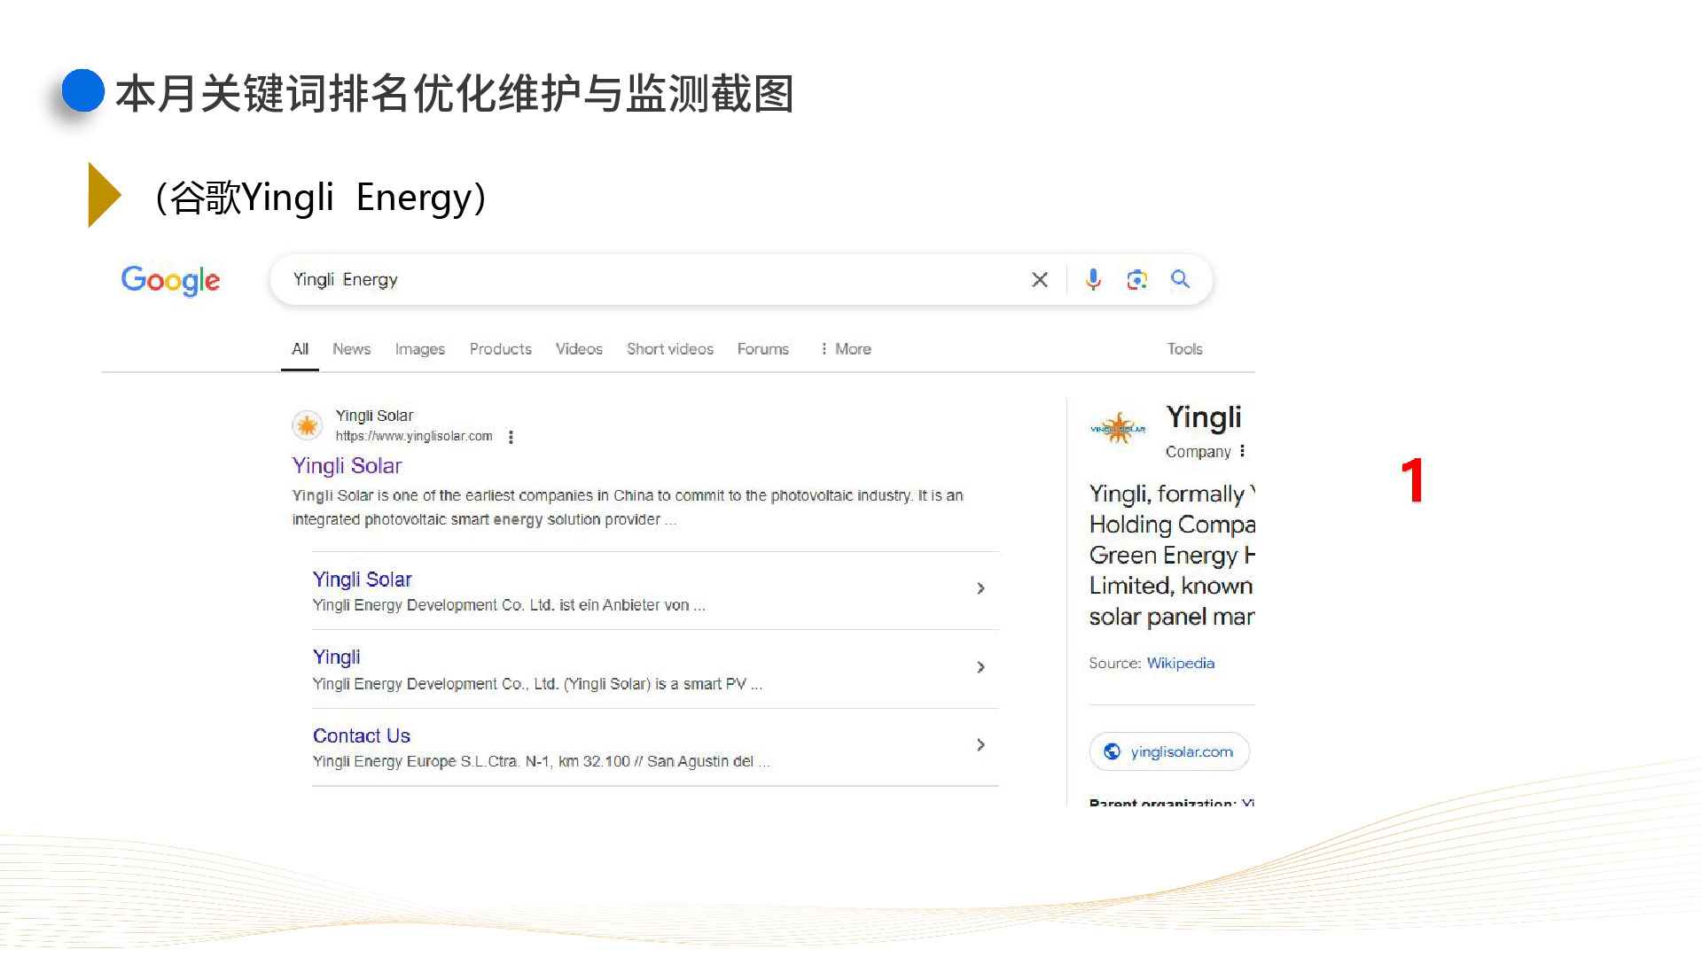Click 'ist ein Anbieter von' sitelink description

(x=509, y=605)
